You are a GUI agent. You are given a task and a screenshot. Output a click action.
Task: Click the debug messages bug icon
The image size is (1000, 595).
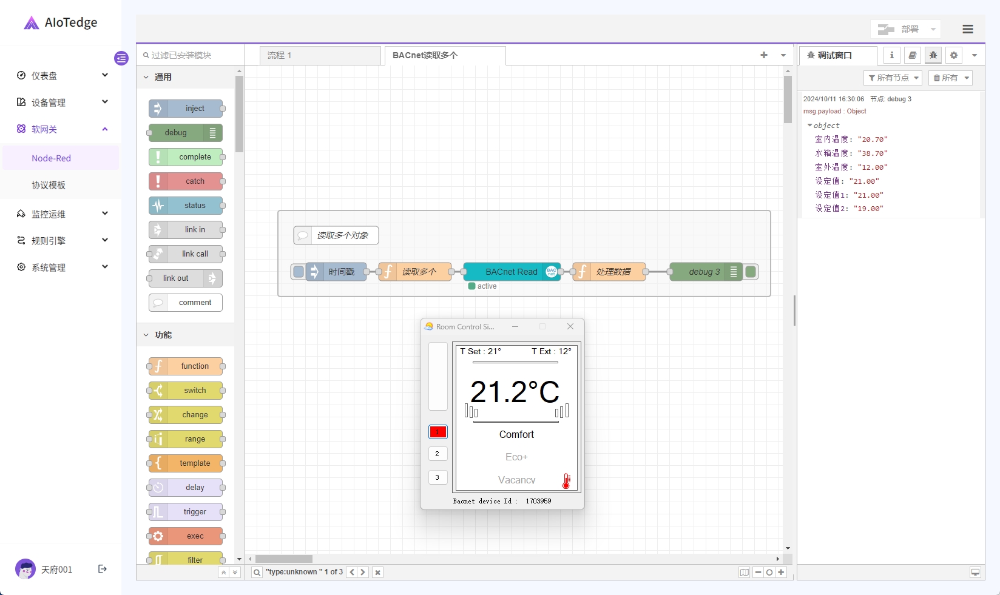pos(933,55)
